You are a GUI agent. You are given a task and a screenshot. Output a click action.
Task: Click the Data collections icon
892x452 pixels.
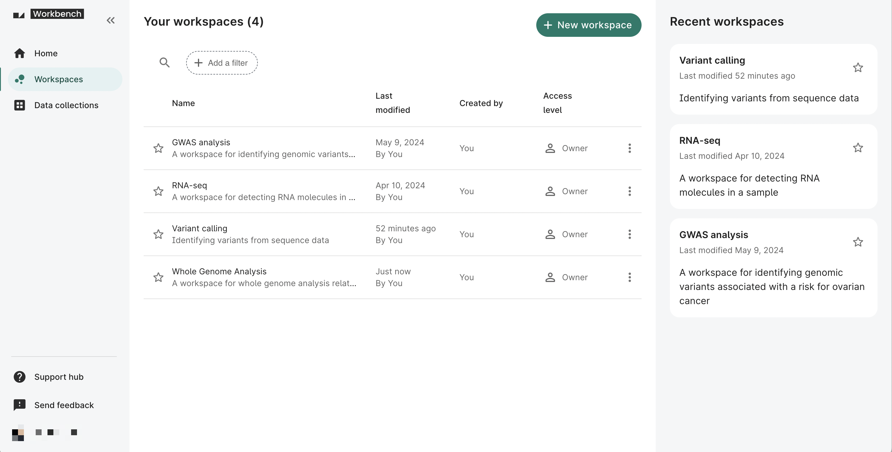click(20, 105)
